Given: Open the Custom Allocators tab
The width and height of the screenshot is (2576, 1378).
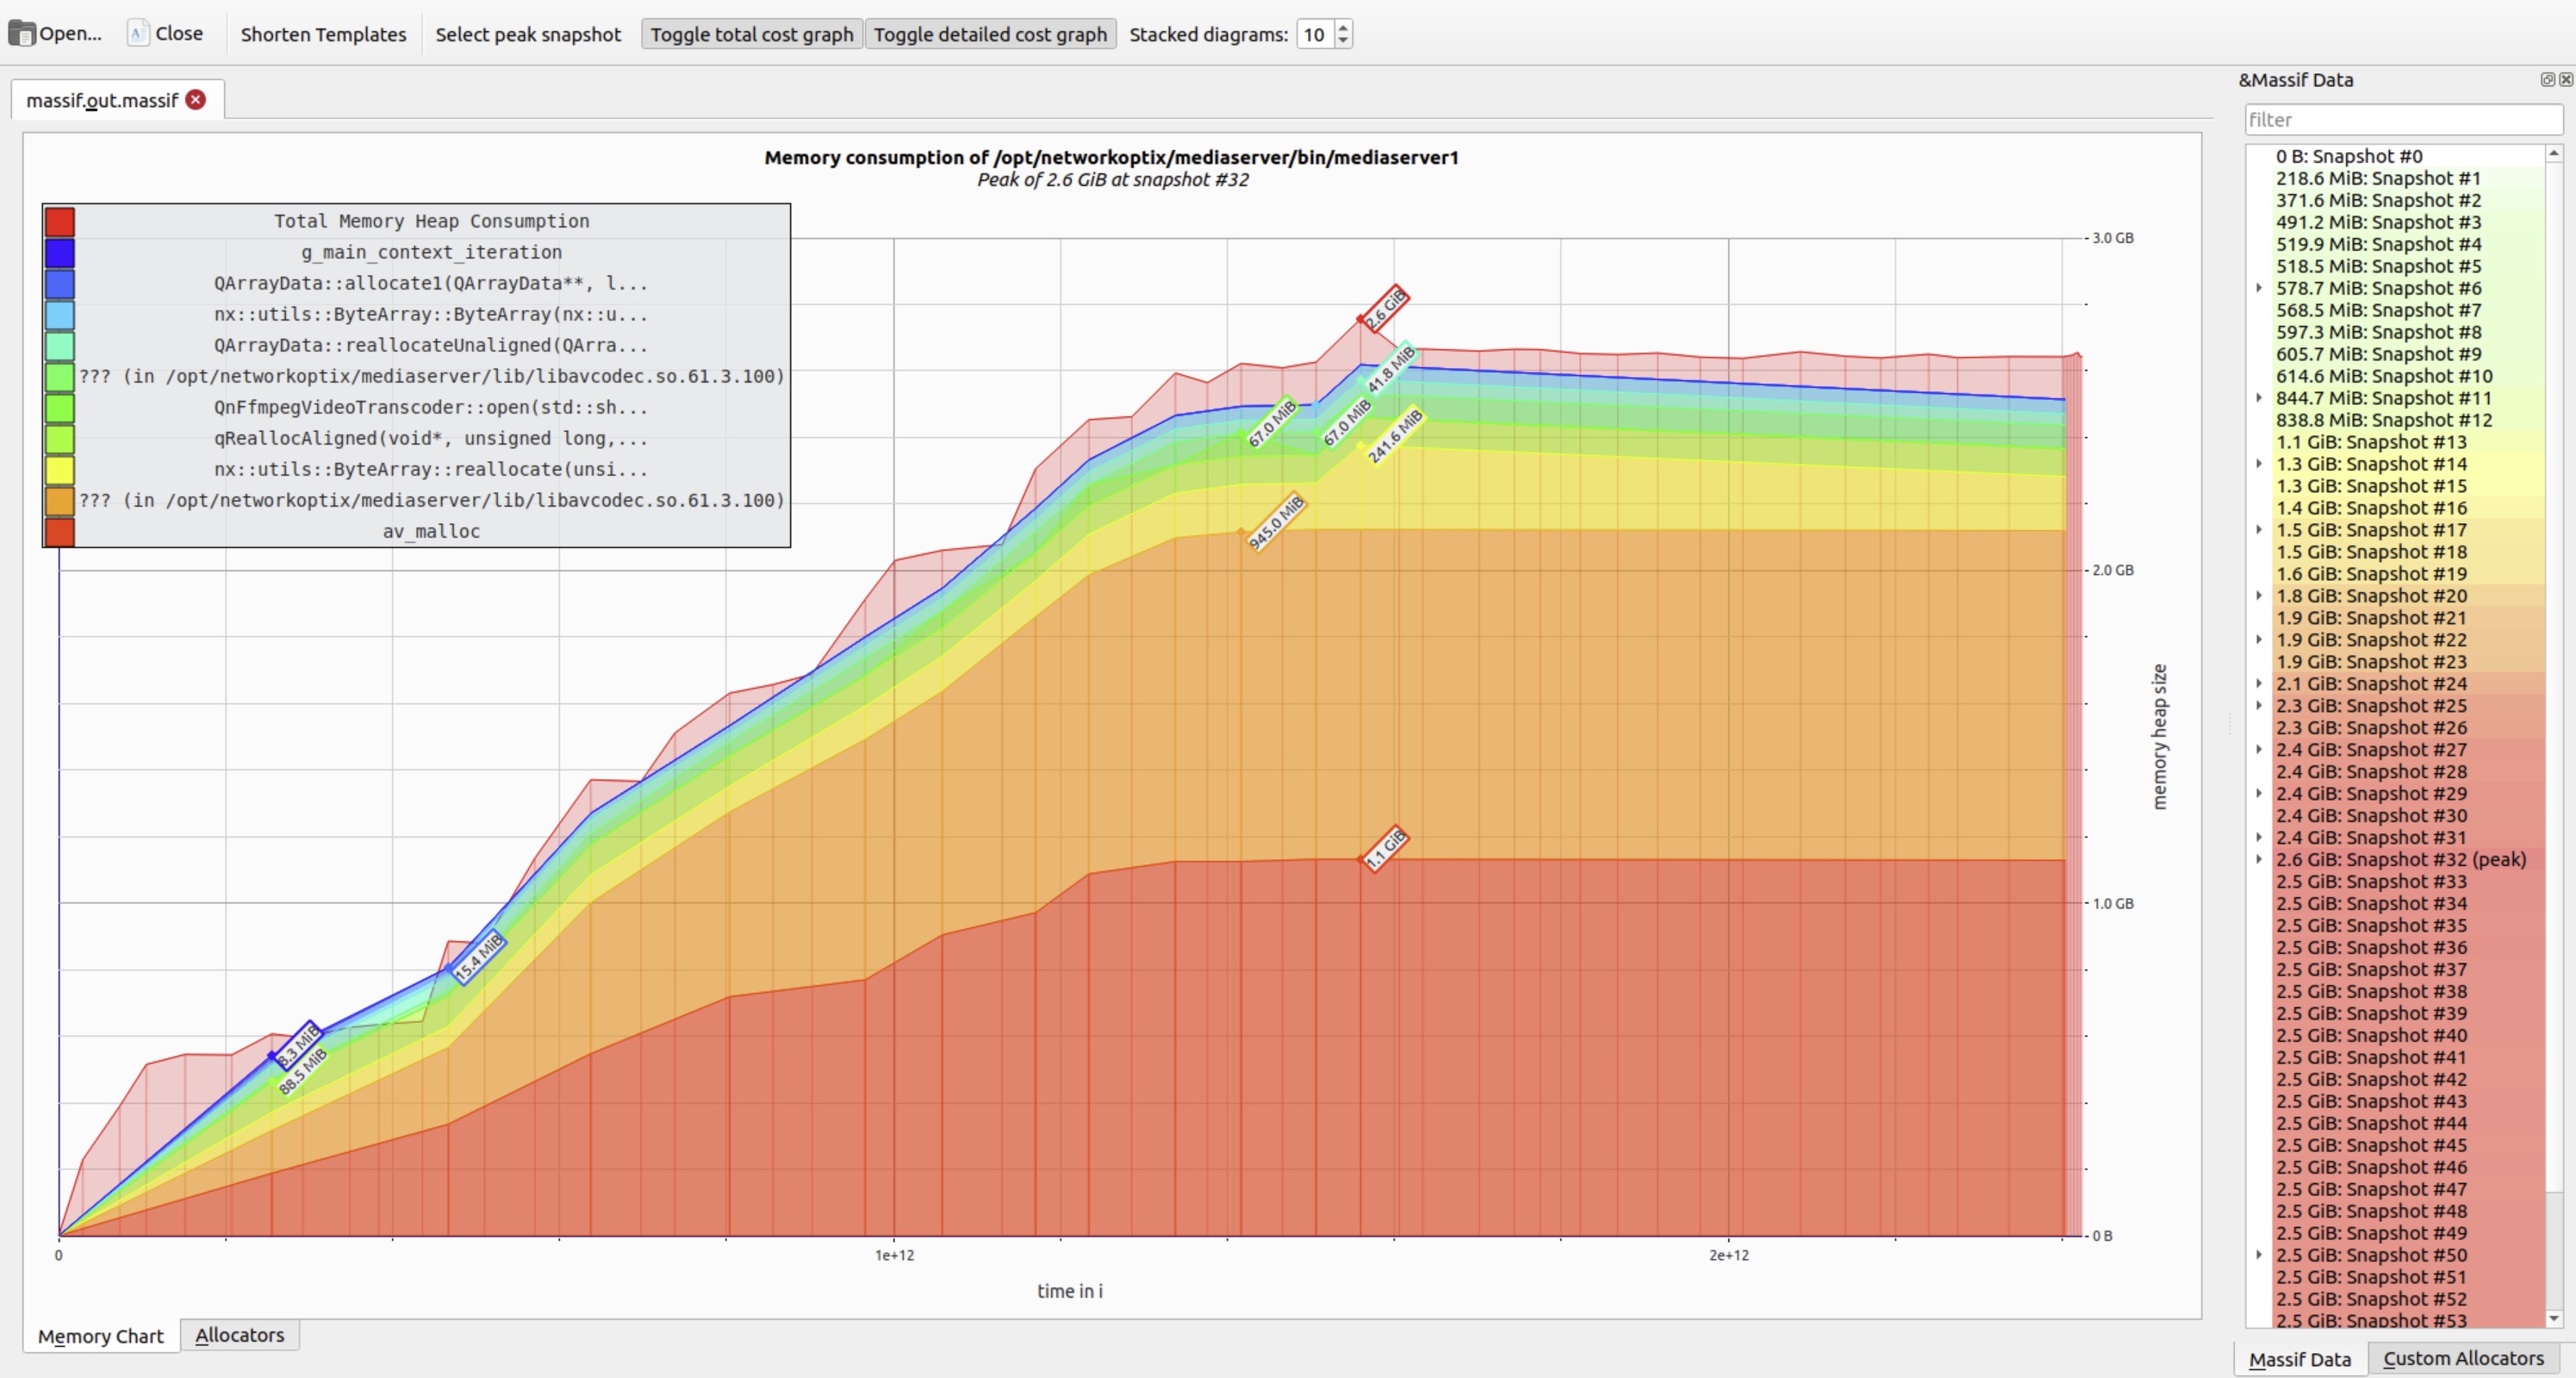Looking at the screenshot, I should (2463, 1358).
